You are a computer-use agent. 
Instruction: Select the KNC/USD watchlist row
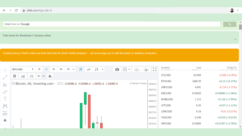[199, 93]
